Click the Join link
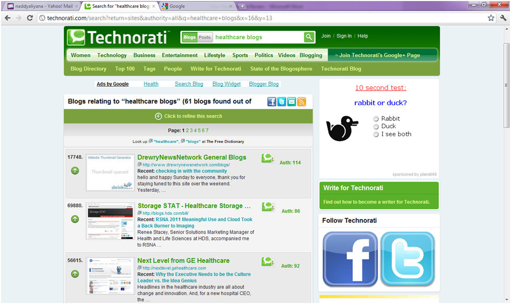511x304 pixels. (x=326, y=36)
